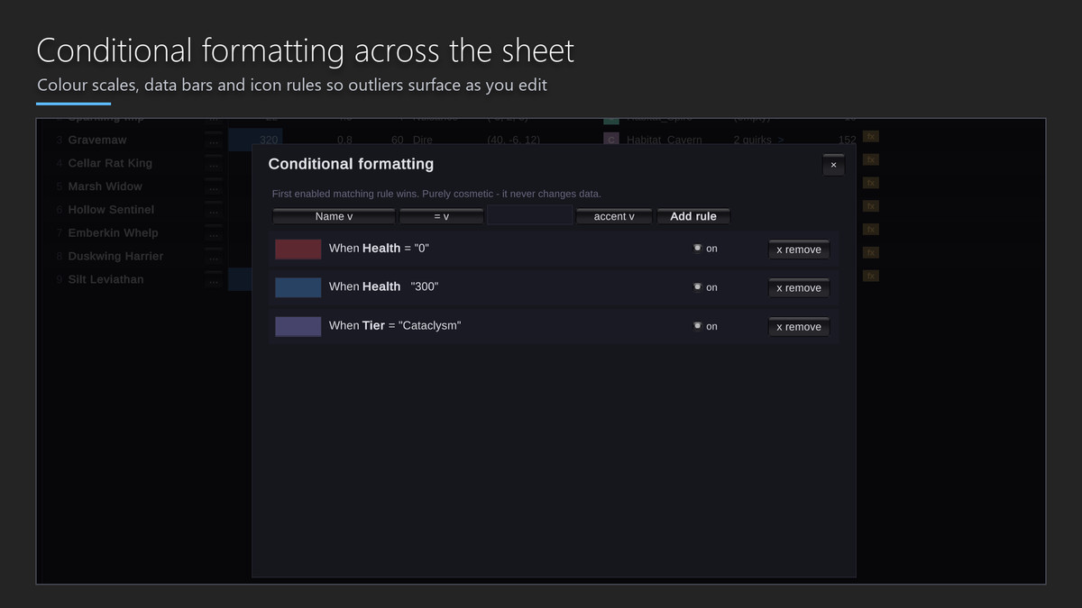The width and height of the screenshot is (1082, 608).
Task: Select the Cellar Rat King name cell
Action: [110, 163]
